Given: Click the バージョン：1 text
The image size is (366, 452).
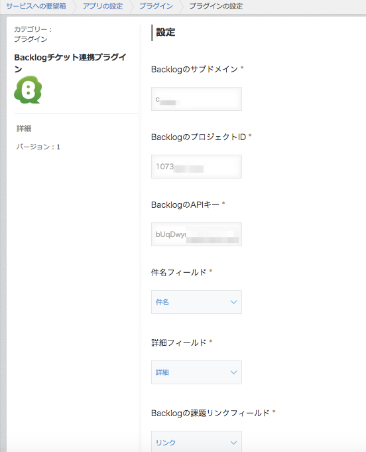Looking at the screenshot, I should [38, 147].
